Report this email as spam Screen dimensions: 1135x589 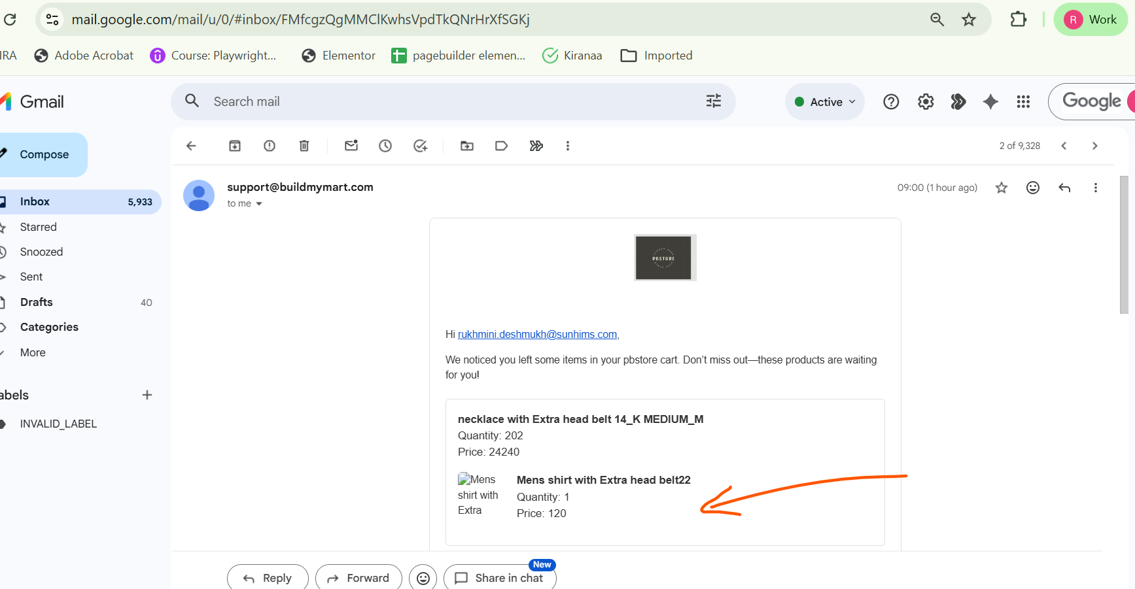[x=270, y=146]
